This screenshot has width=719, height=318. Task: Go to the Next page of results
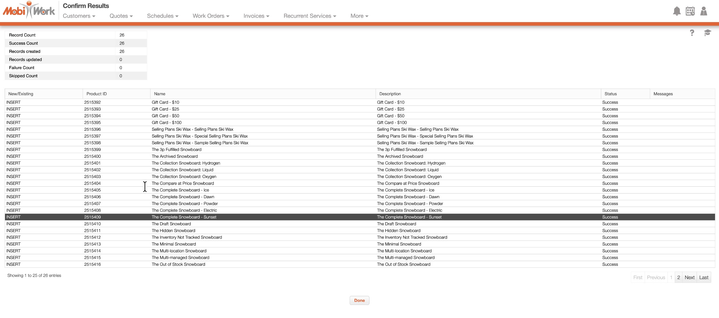[x=689, y=277]
